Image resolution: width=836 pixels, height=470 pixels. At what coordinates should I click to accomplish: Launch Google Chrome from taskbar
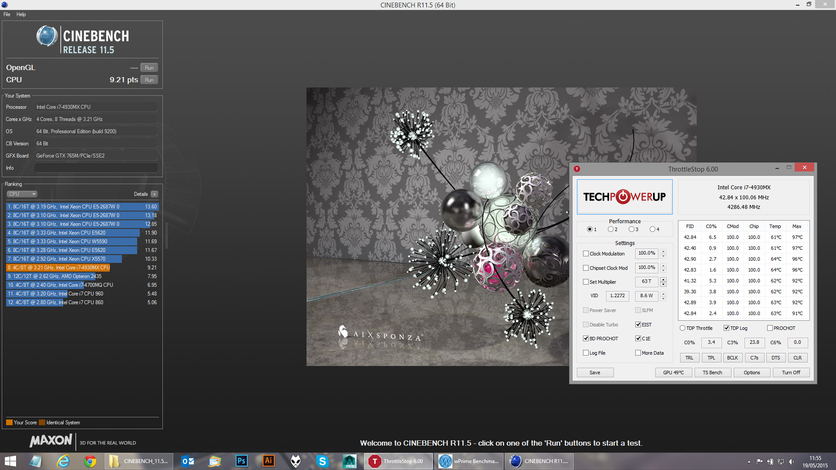coord(90,461)
